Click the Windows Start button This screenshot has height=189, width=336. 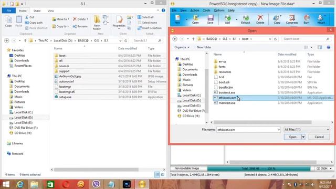[x=6, y=184]
